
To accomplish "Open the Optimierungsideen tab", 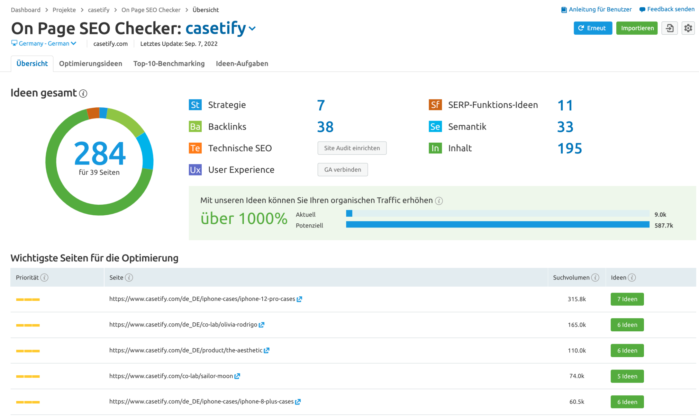I will click(91, 64).
